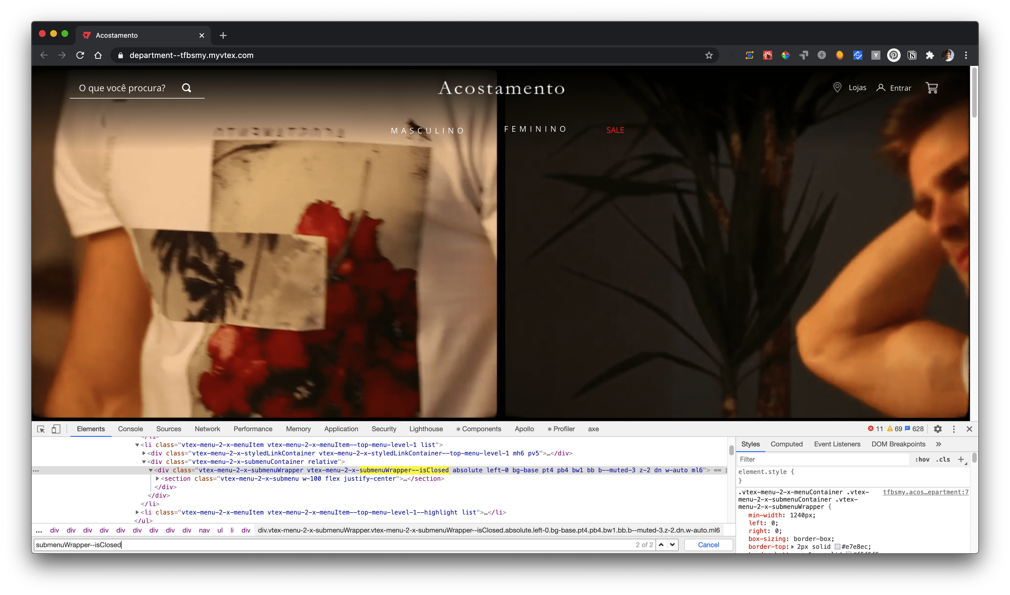Viewport: 1010px width, 595px height.
Task: Click the forward navigation arrow
Action: (62, 55)
